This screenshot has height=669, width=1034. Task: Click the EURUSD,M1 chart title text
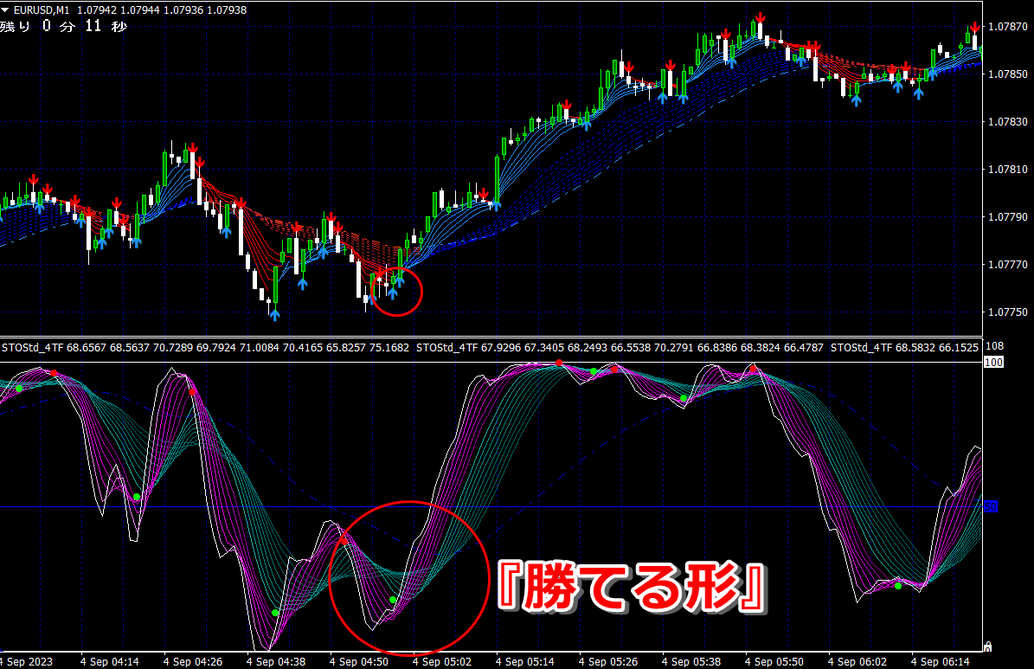pos(42,10)
